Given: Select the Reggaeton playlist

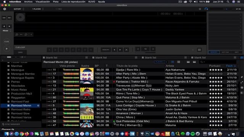Looking at the screenshot, I should click(18, 97).
